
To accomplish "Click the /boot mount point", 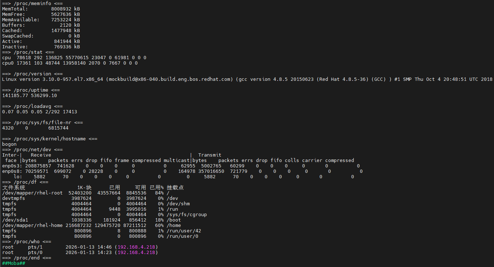I will coord(173,220).
